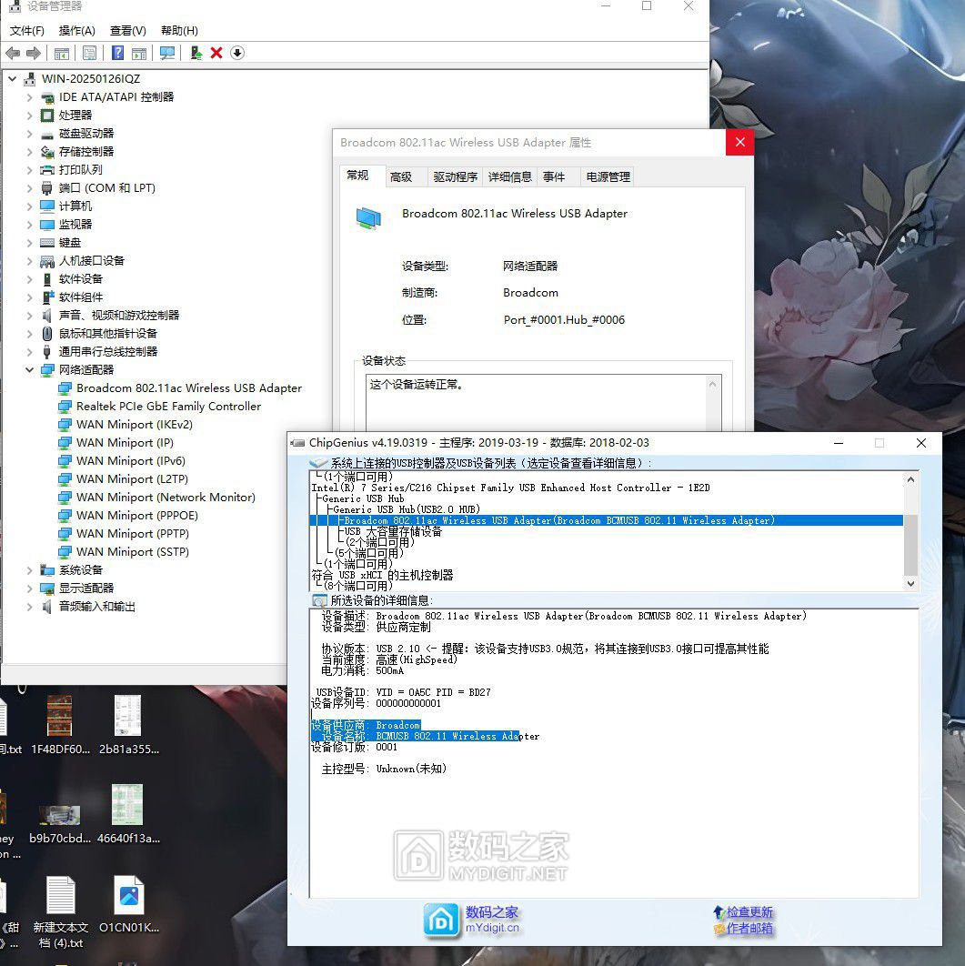965x966 pixels.
Task: Click the Back arrow in Device Manager toolbar
Action: click(x=13, y=53)
